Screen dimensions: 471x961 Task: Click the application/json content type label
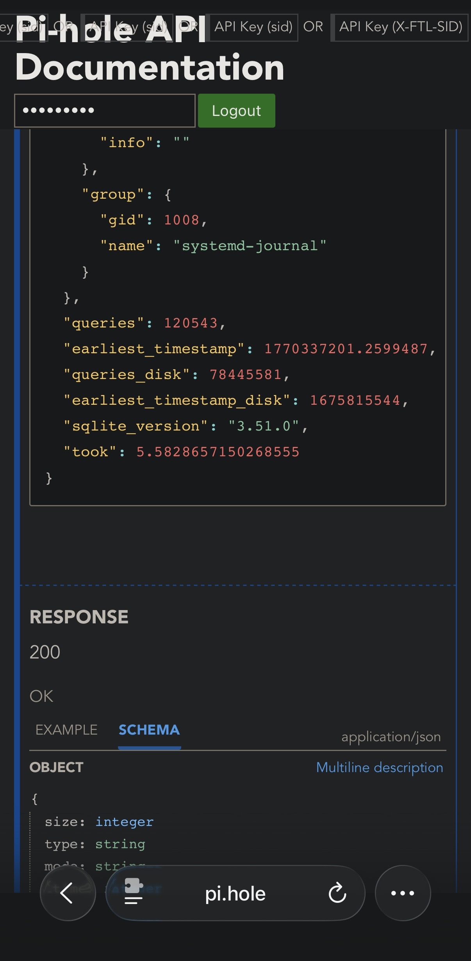coord(391,737)
